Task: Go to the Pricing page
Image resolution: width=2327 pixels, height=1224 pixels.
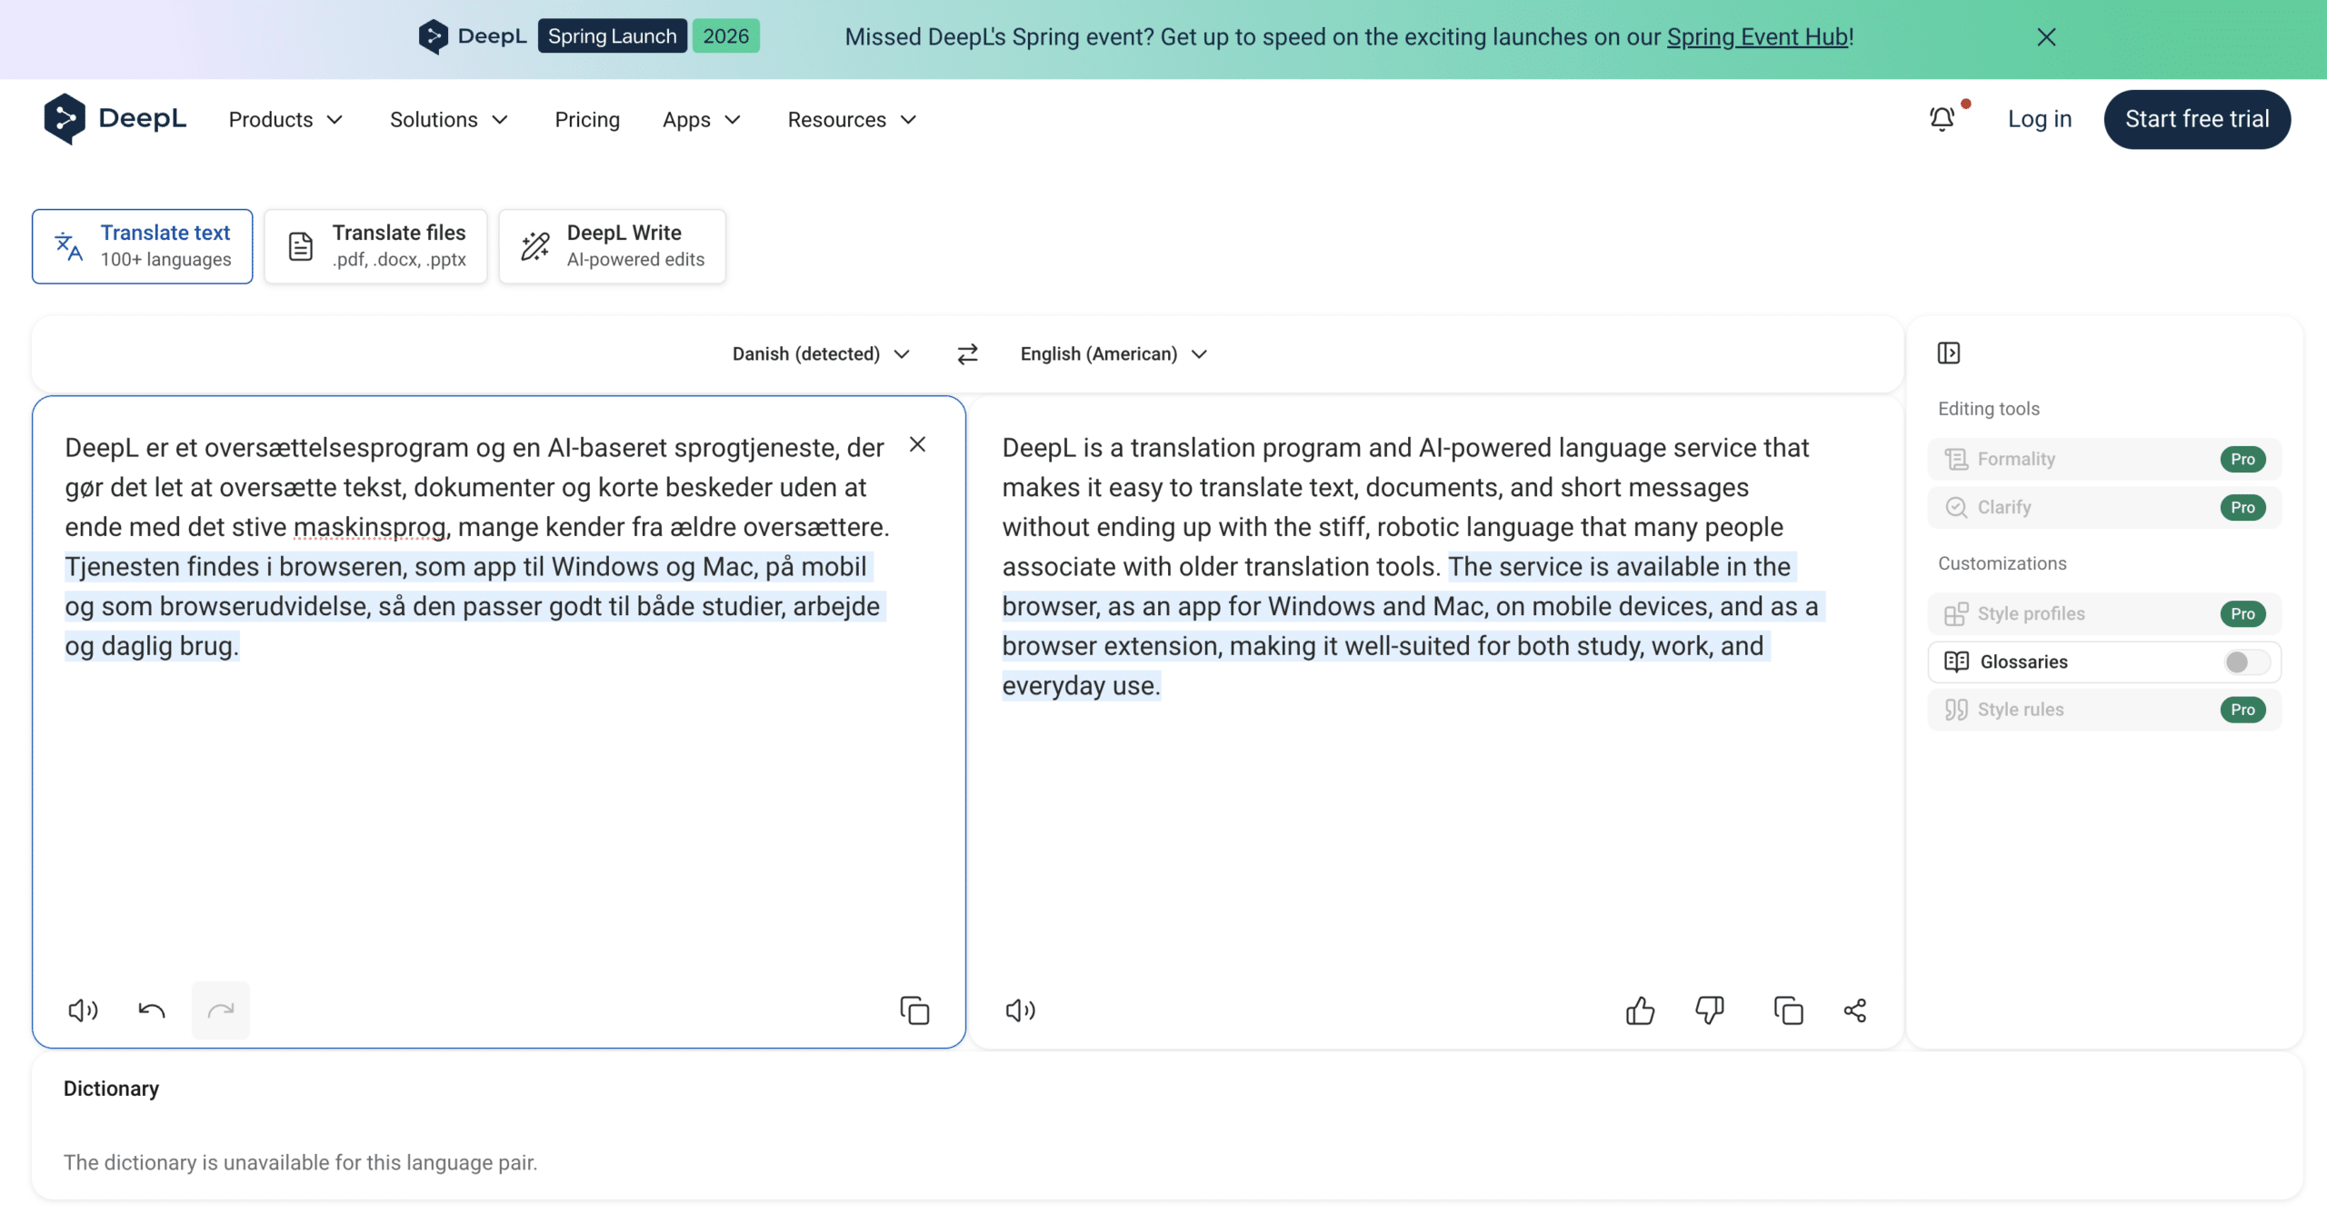Action: (587, 119)
